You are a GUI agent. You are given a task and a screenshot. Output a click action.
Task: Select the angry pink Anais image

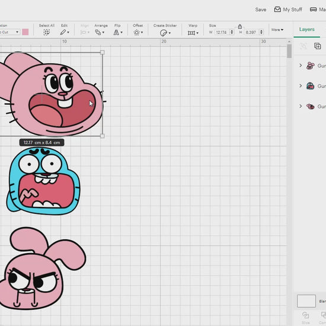[x=43, y=268]
